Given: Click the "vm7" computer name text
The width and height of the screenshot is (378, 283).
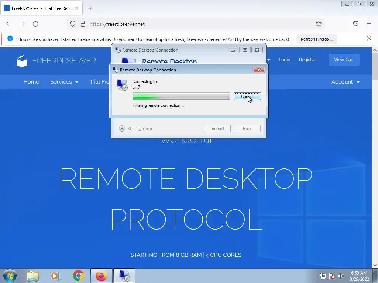Looking at the screenshot, I should [x=136, y=87].
